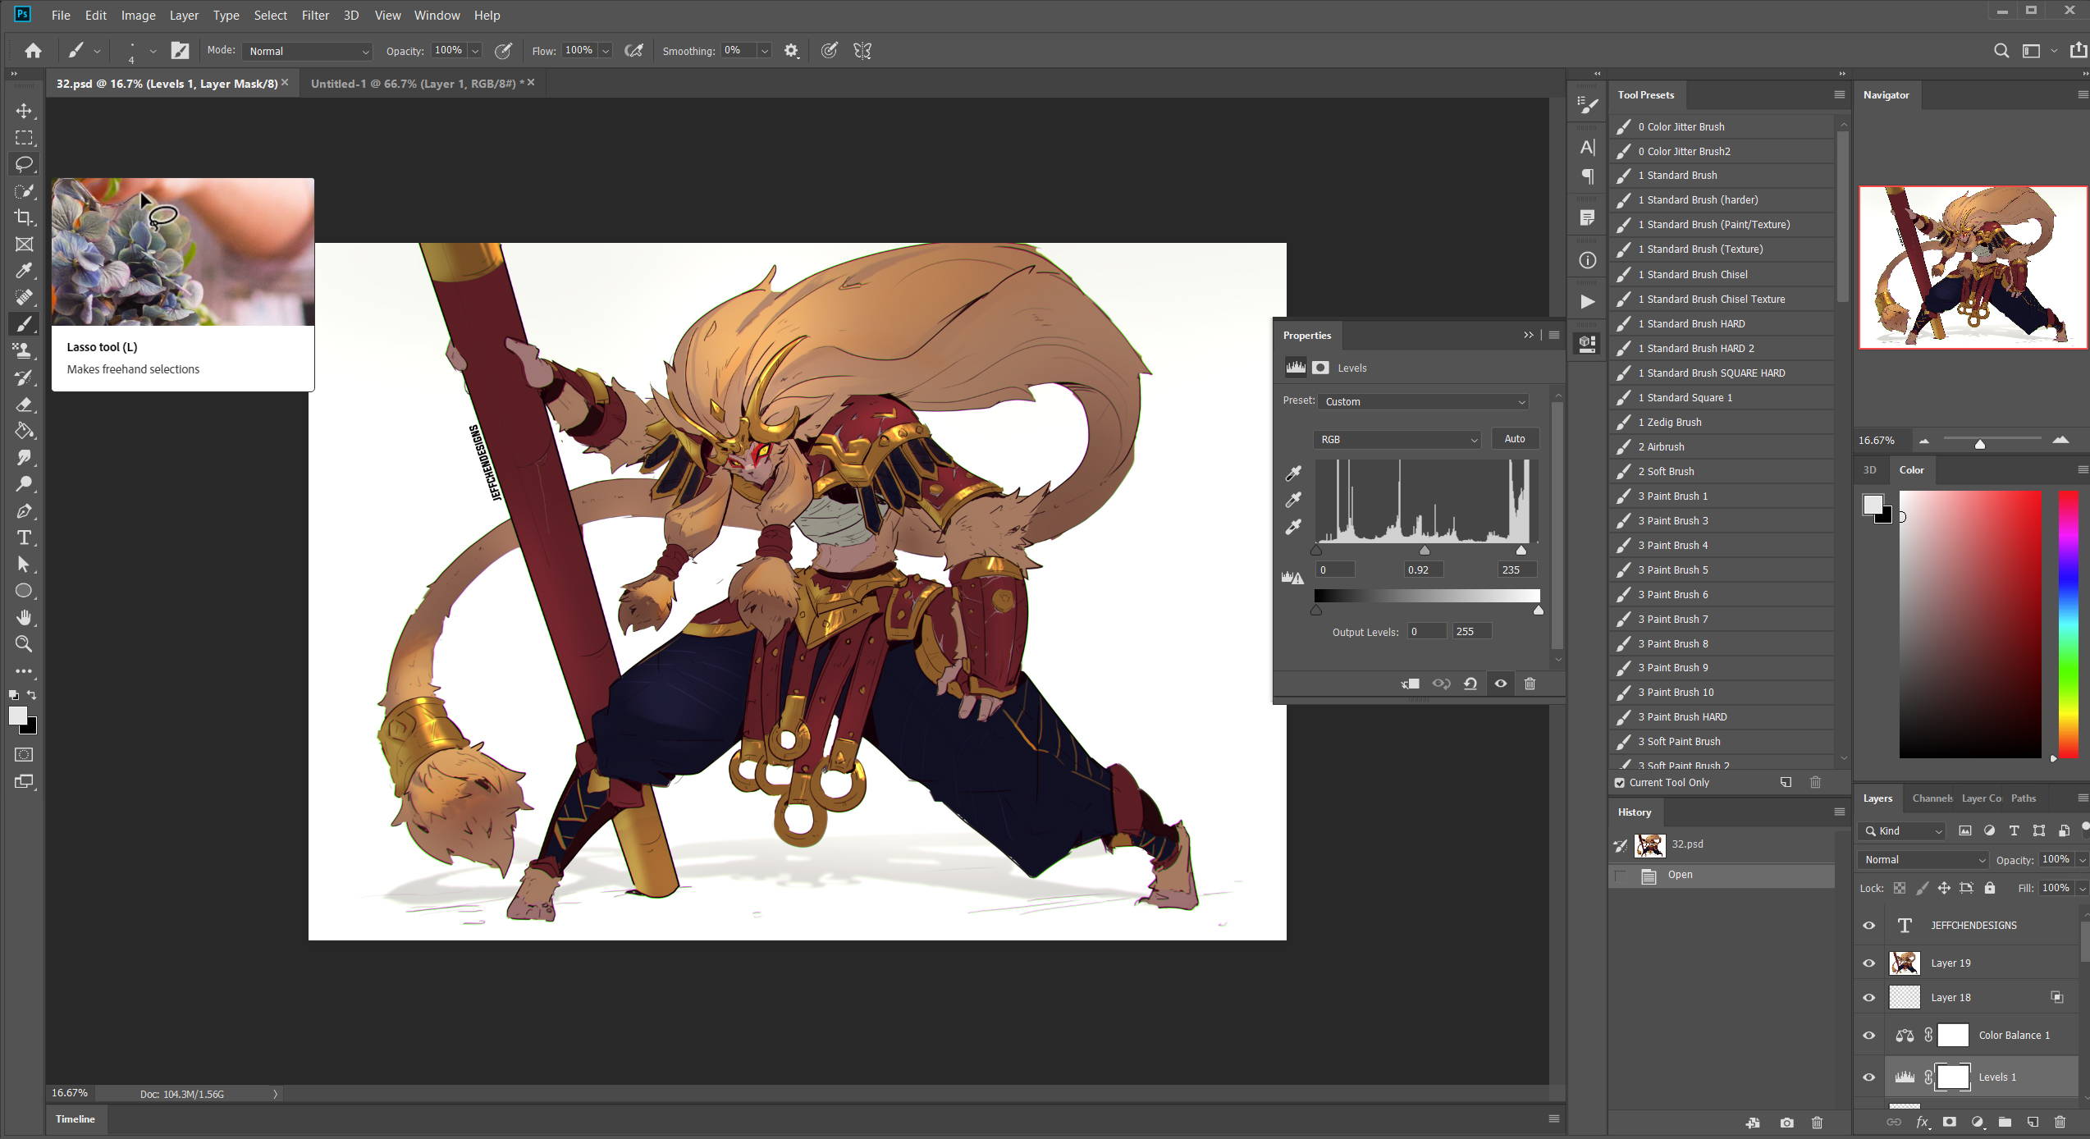The width and height of the screenshot is (2090, 1139).
Task: Select the Rectangular Marquee tool
Action: click(24, 138)
